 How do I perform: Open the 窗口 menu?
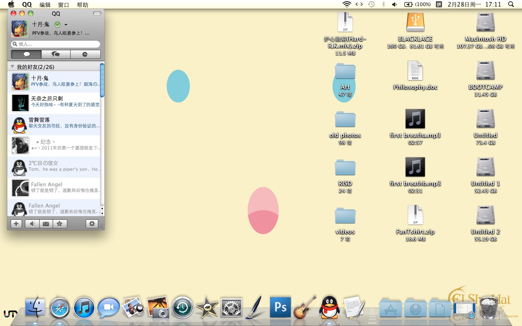click(64, 4)
